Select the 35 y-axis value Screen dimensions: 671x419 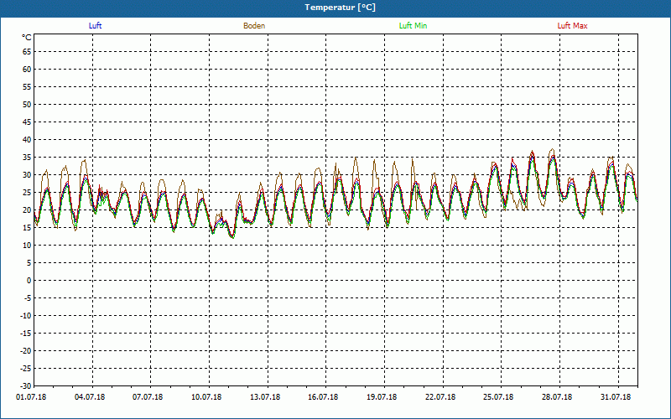27,158
